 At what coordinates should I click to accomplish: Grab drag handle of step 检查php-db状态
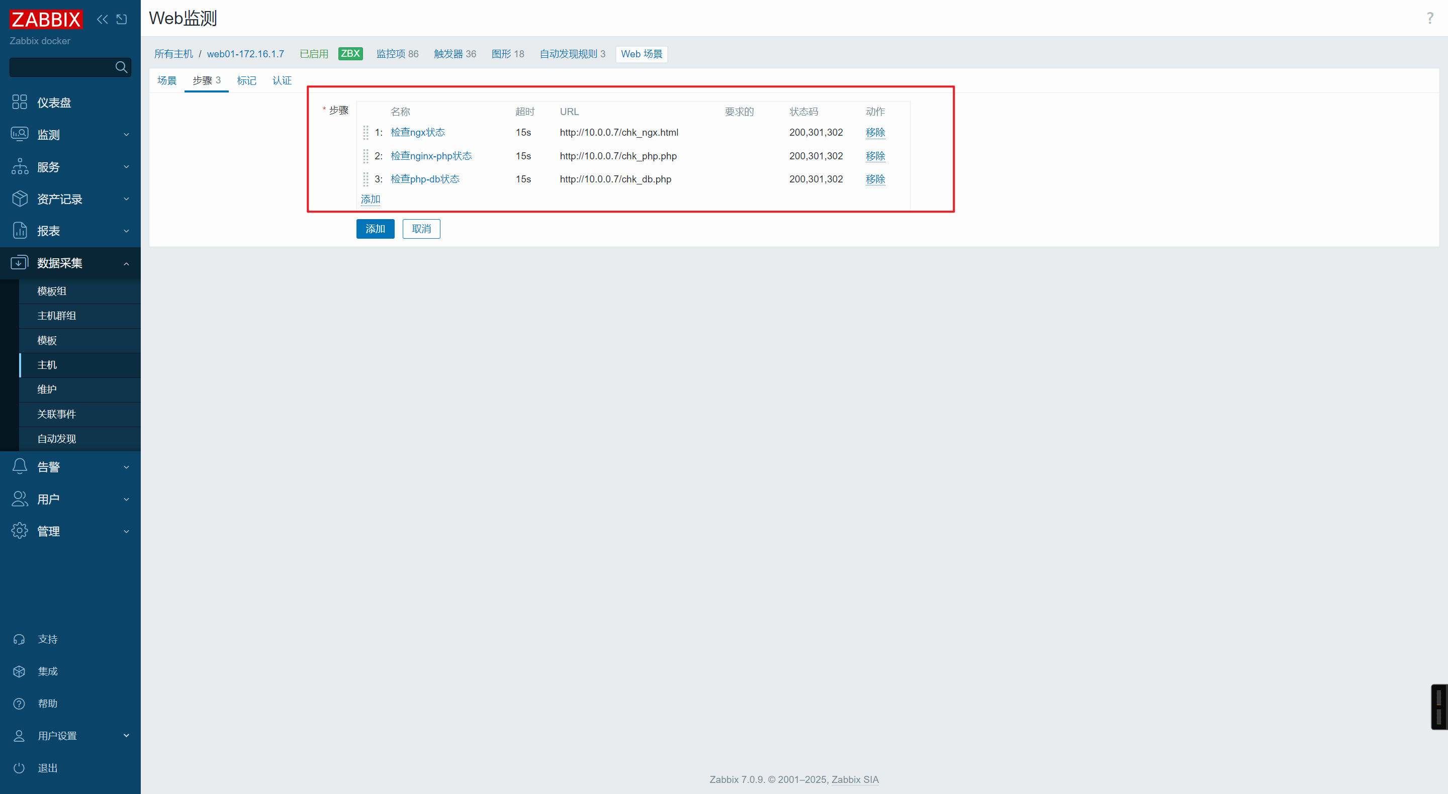pos(366,179)
